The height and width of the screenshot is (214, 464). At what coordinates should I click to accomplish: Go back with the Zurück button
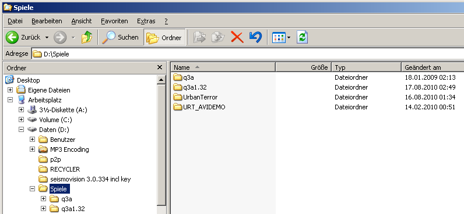[23, 37]
